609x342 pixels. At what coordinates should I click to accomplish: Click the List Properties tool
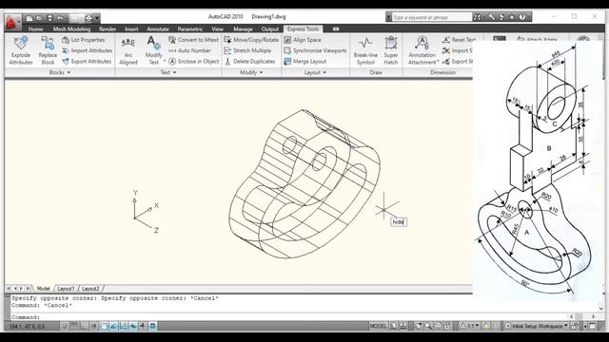(x=84, y=40)
